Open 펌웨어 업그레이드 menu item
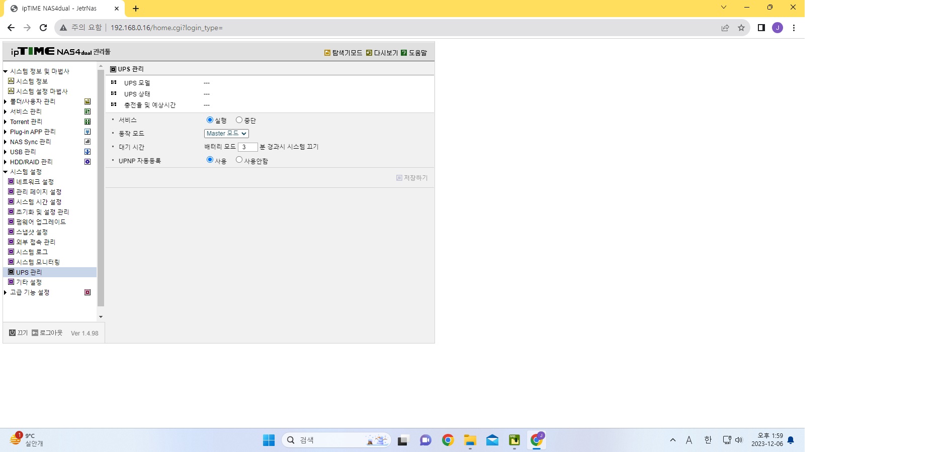Image resolution: width=945 pixels, height=452 pixels. [41, 222]
